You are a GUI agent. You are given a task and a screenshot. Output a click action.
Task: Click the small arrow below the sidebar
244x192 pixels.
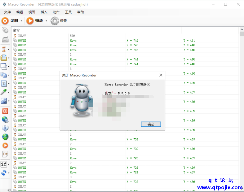coord(9,190)
